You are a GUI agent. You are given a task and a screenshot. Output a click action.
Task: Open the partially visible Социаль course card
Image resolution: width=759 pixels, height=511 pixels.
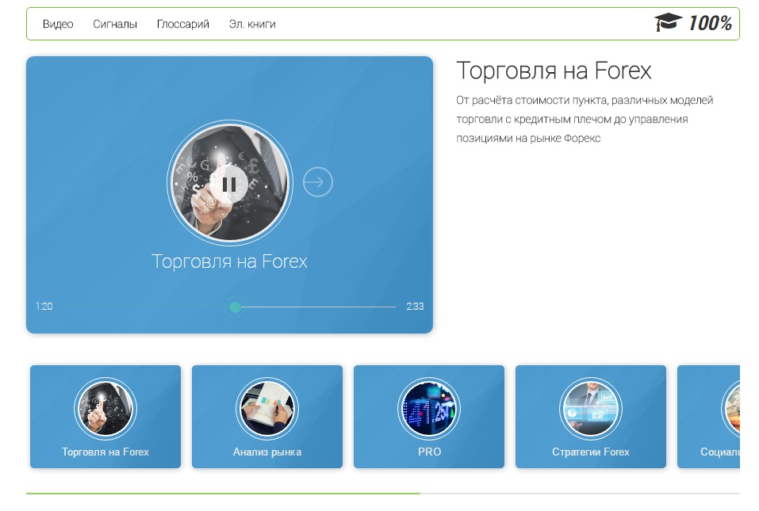709,417
